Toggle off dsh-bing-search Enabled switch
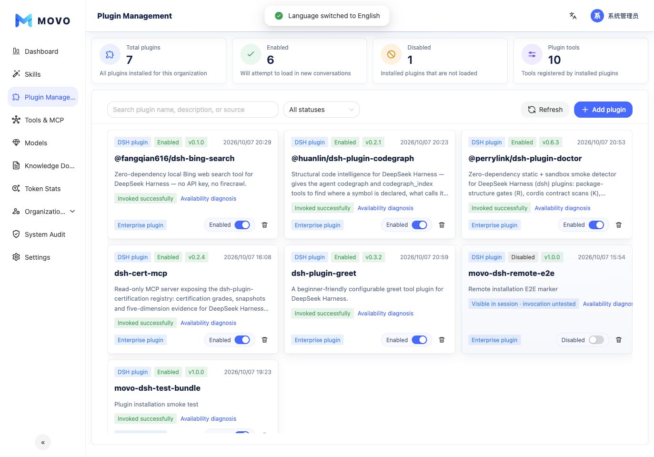The image size is (654, 457). (242, 225)
